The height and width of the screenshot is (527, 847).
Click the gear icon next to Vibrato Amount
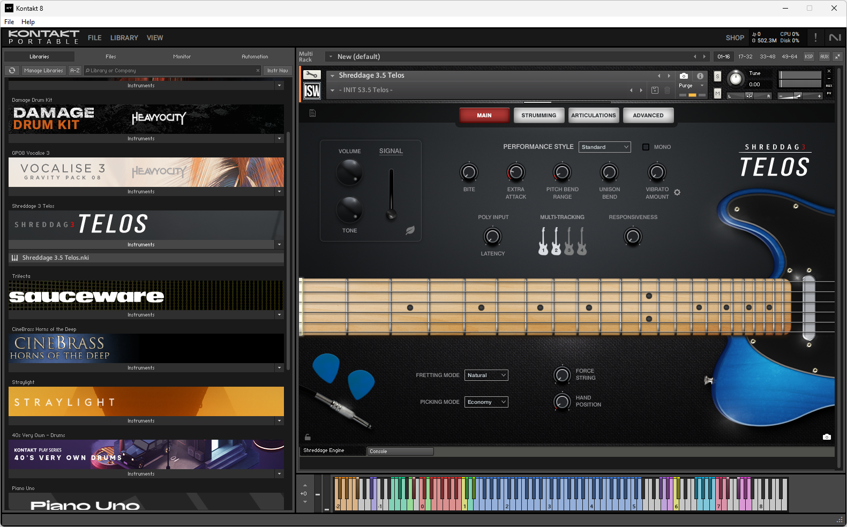pyautogui.click(x=677, y=192)
